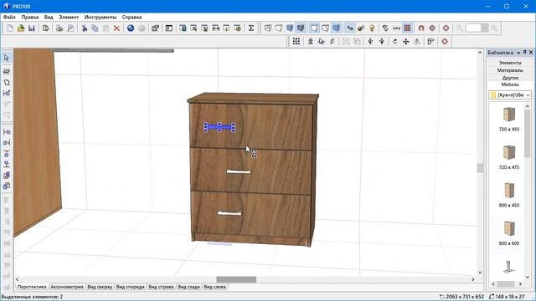Open the Вид menu

(x=49, y=17)
